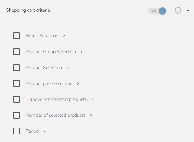194x142 pixels.
Task: Tick the Product Selection checkbox
Action: pos(17,68)
